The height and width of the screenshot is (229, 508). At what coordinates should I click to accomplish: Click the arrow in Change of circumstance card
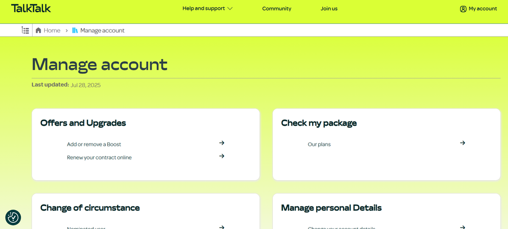pyautogui.click(x=221, y=227)
